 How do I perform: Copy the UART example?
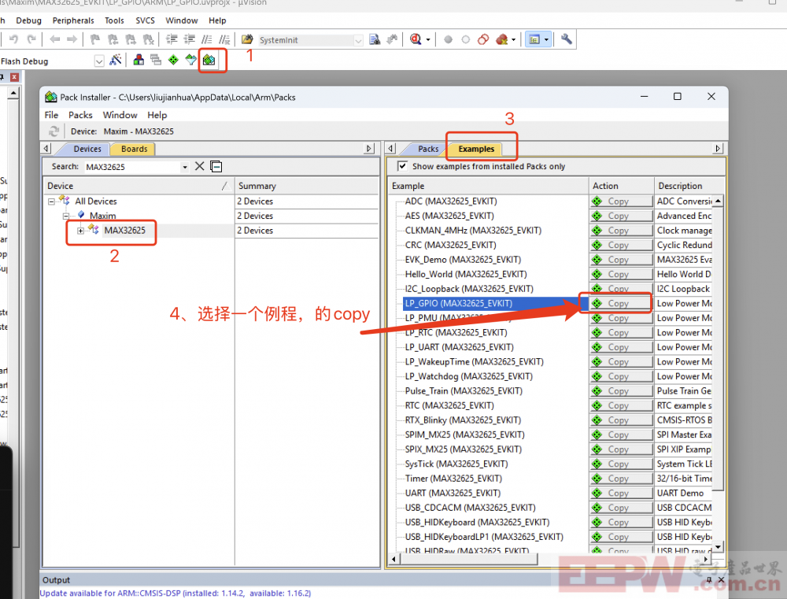click(x=621, y=493)
